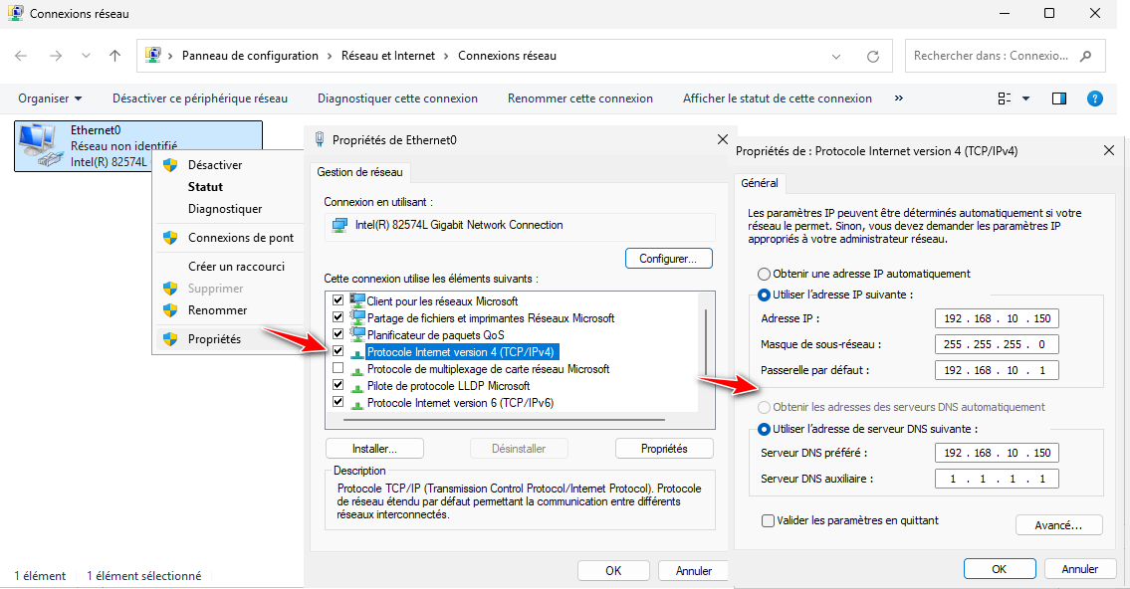
Task: Click the change view layout icon
Action: coord(1004,98)
